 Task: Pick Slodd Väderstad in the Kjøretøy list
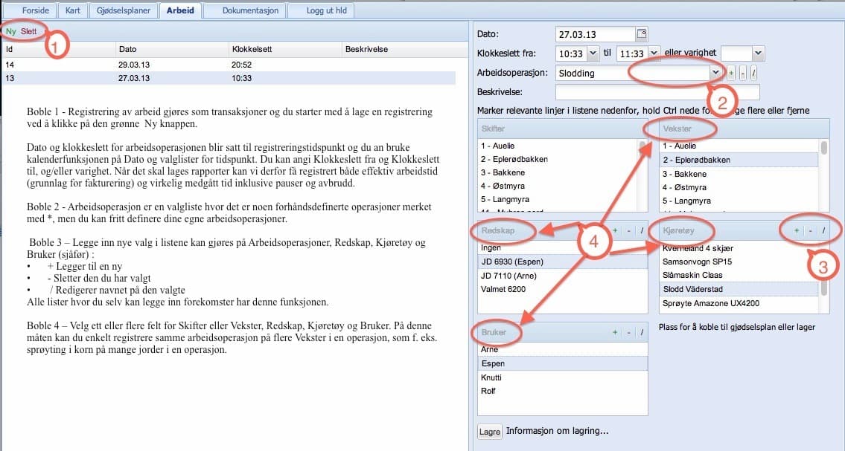739,289
